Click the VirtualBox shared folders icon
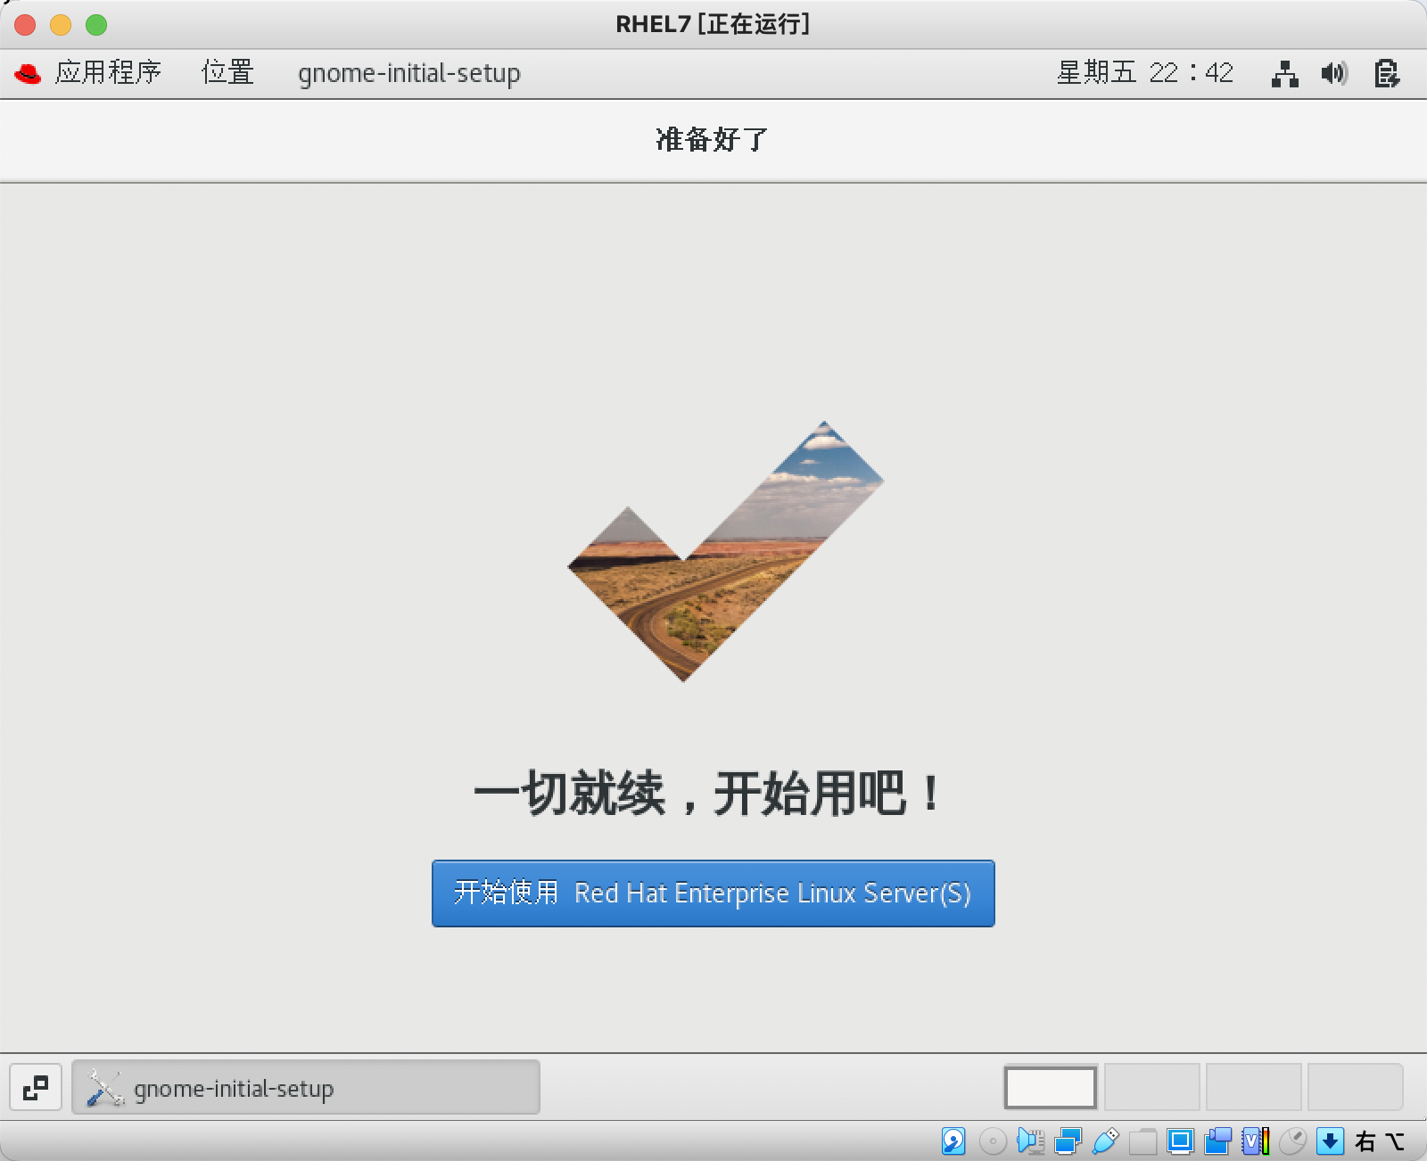This screenshot has height=1161, width=1427. [1142, 1141]
